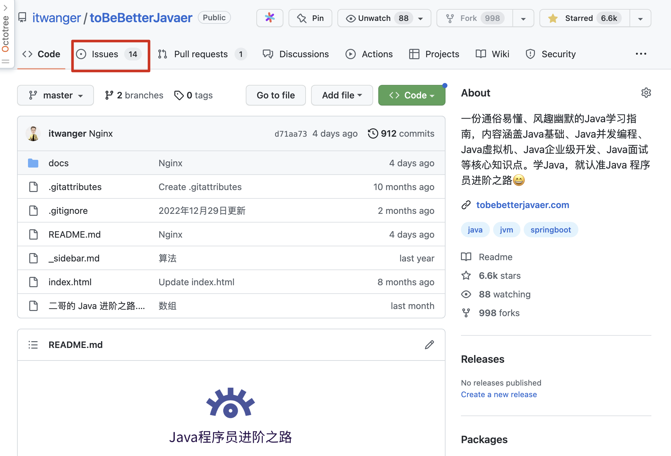The width and height of the screenshot is (671, 456).
Task: View the 0 tags link
Action: coord(193,95)
